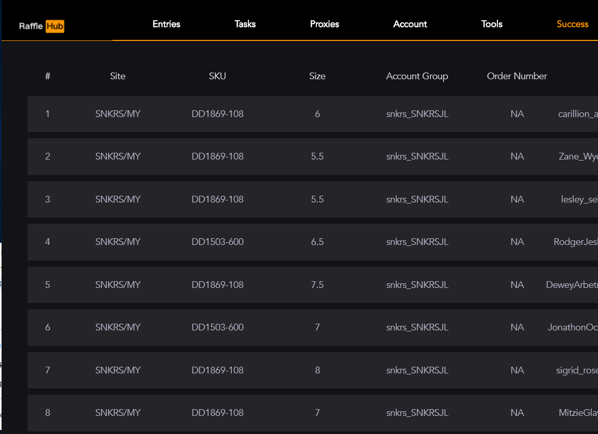The image size is (598, 434).
Task: Click the JonathonOc account in row 6
Action: tap(573, 327)
